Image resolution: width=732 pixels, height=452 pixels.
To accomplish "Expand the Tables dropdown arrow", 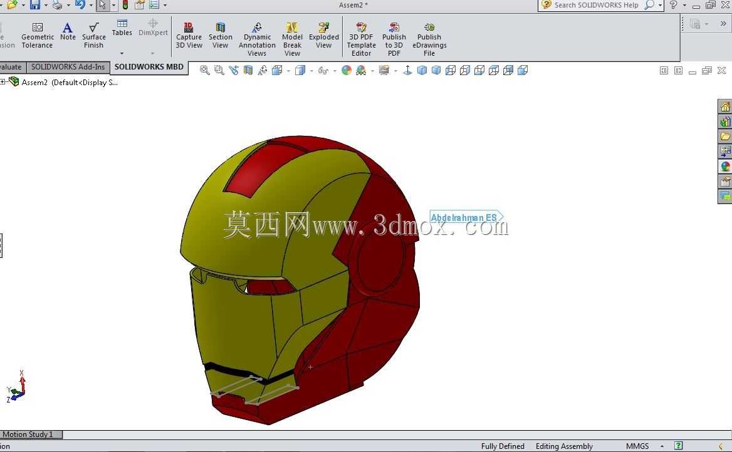I will coord(122,54).
